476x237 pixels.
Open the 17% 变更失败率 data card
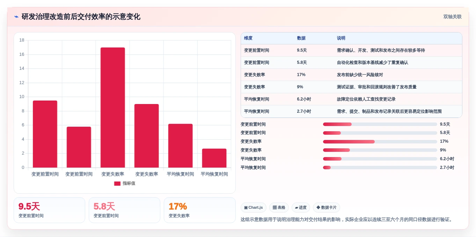pyautogui.click(x=200, y=210)
